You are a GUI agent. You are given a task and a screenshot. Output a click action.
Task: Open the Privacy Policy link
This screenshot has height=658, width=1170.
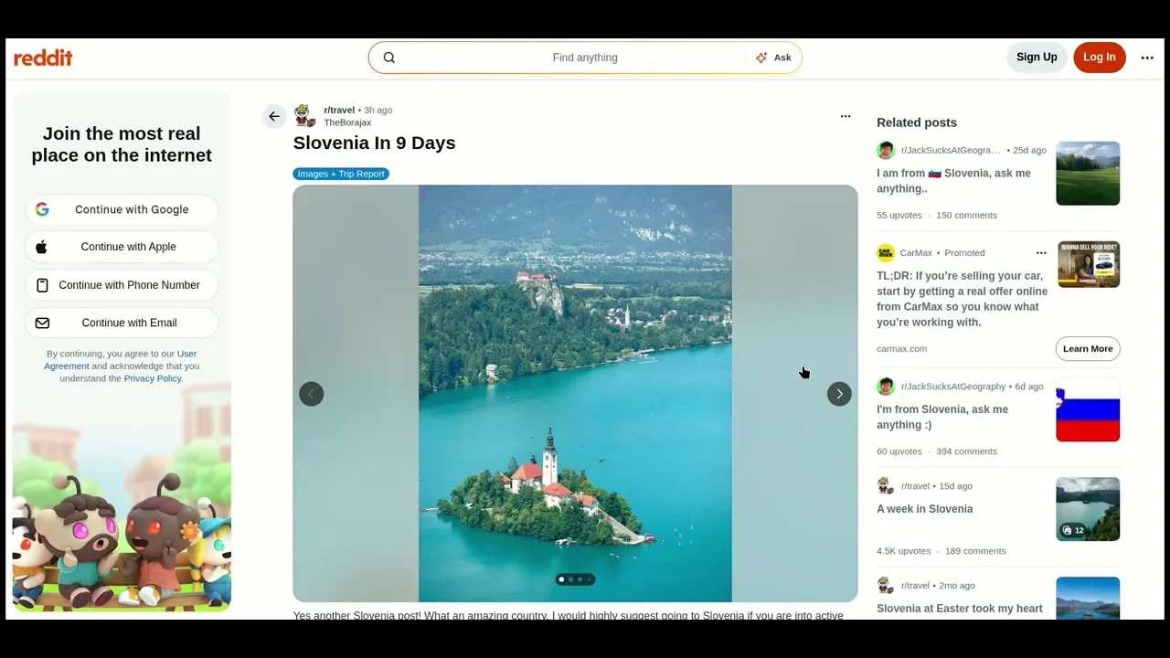[x=153, y=378]
